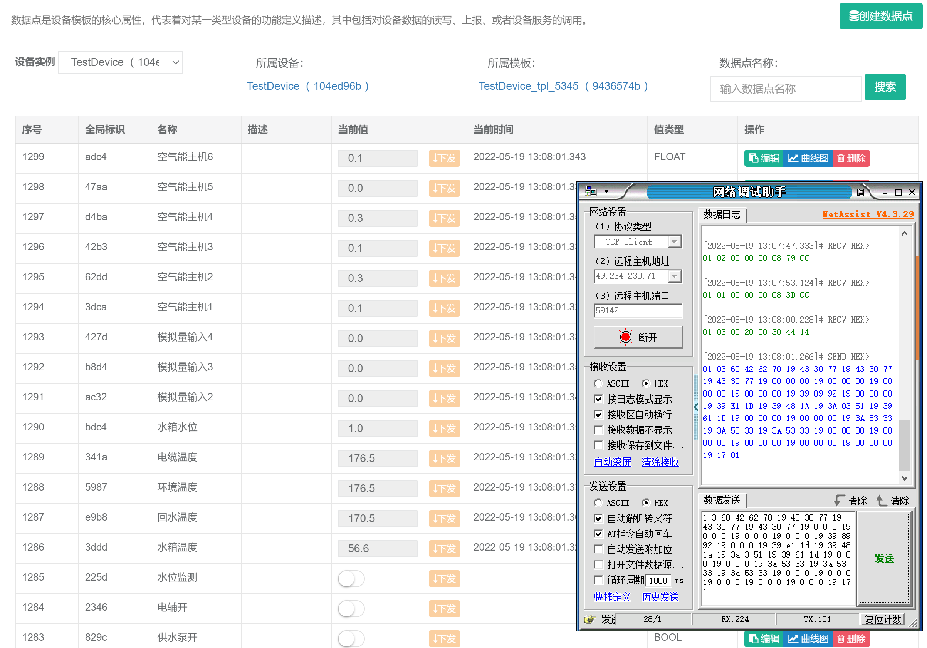
Task: Enable the 接收数据不显示 checkbox
Action: [x=599, y=430]
